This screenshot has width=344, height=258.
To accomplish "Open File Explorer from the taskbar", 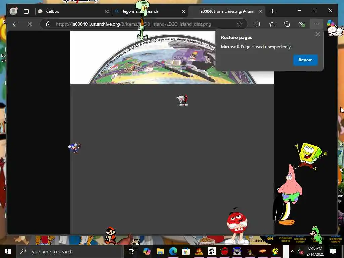I will (160, 251).
